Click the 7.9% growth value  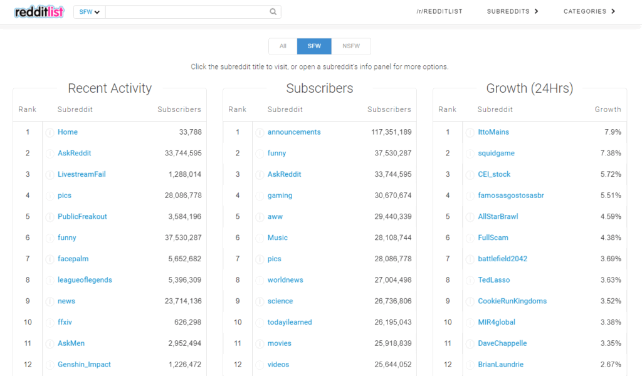(x=613, y=132)
